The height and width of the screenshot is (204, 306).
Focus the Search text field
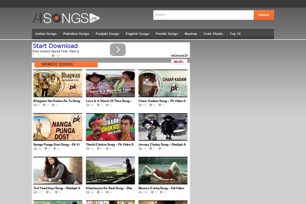tap(203, 15)
